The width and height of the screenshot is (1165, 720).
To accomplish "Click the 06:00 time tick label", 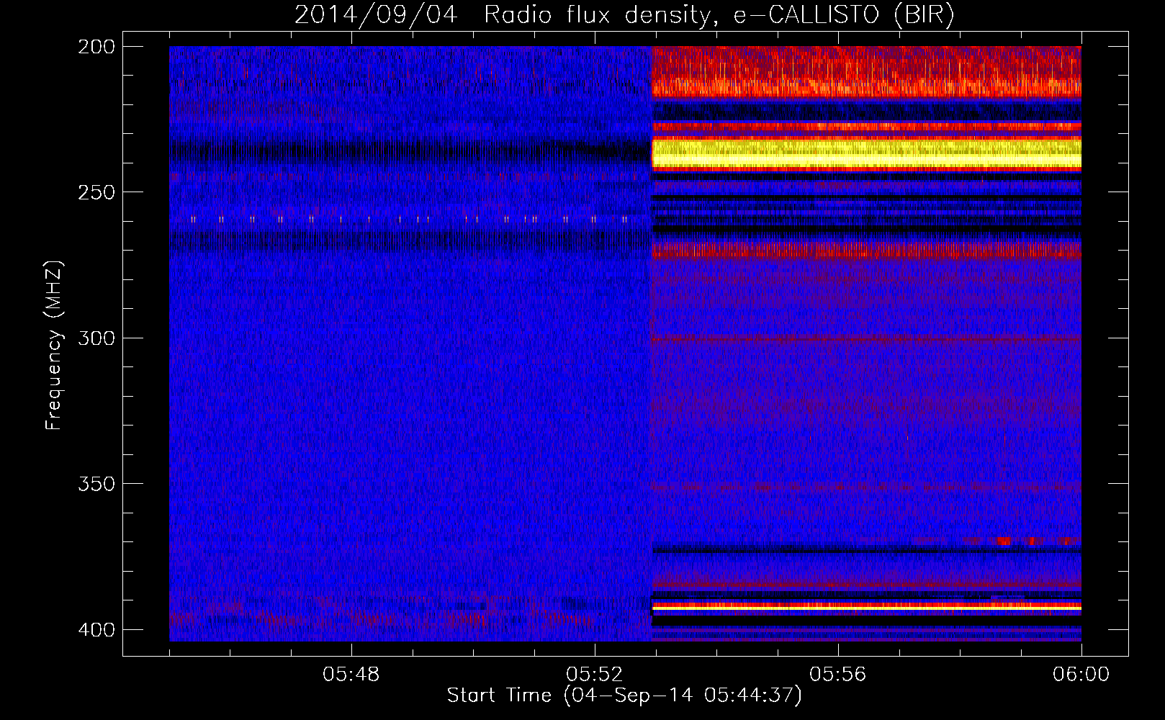I will pyautogui.click(x=1081, y=675).
